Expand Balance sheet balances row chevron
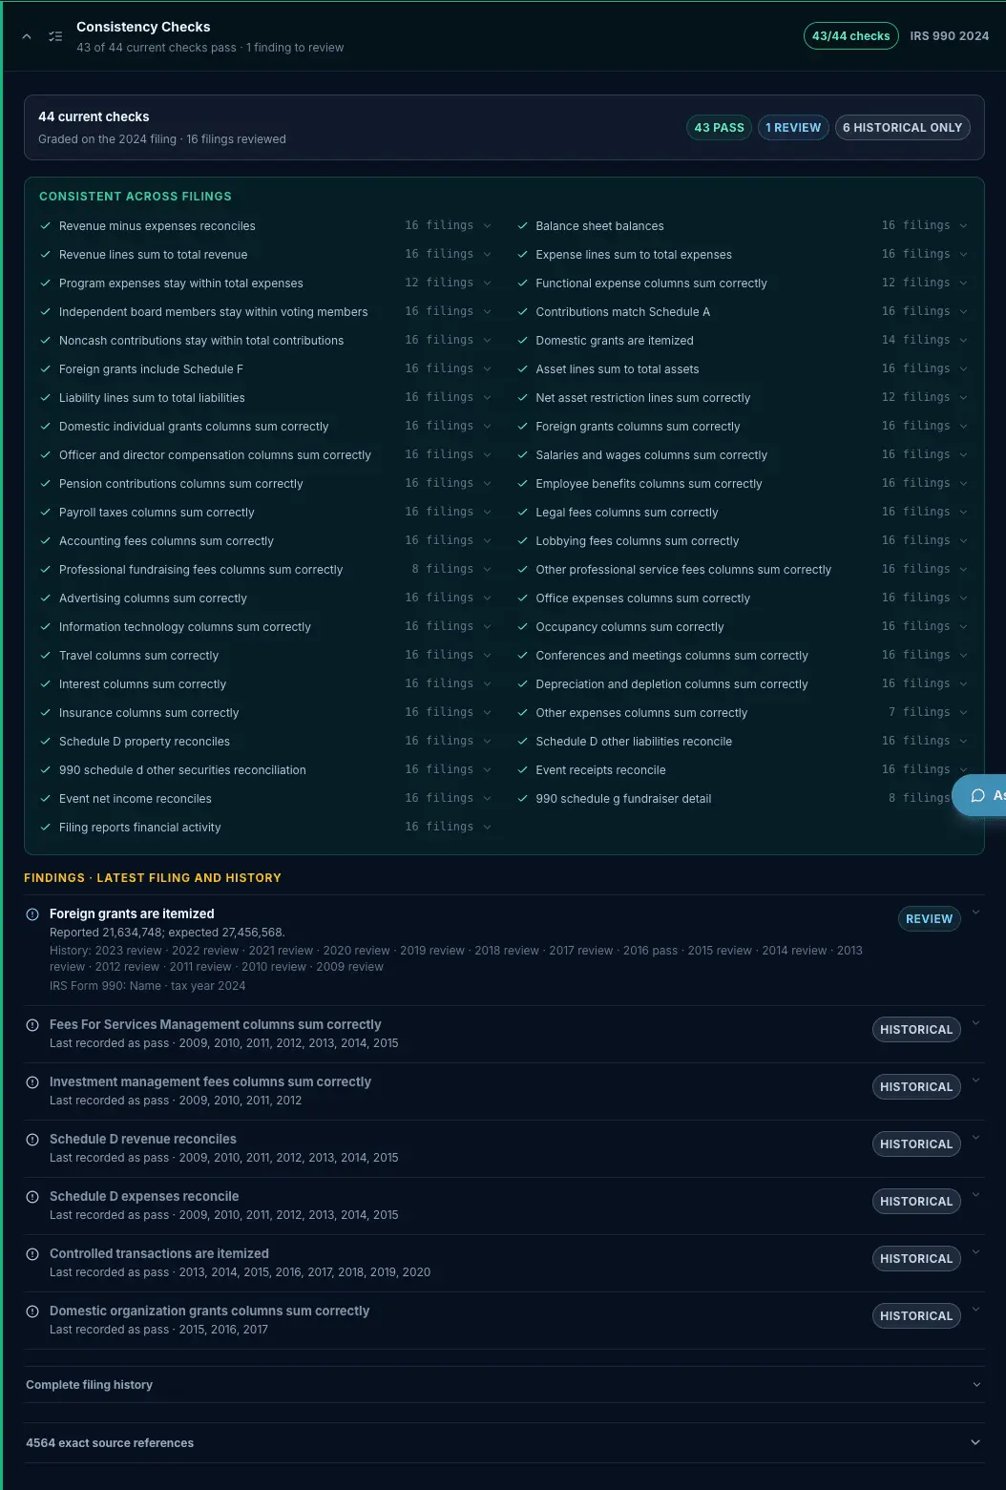The width and height of the screenshot is (1006, 1490). coord(963,226)
